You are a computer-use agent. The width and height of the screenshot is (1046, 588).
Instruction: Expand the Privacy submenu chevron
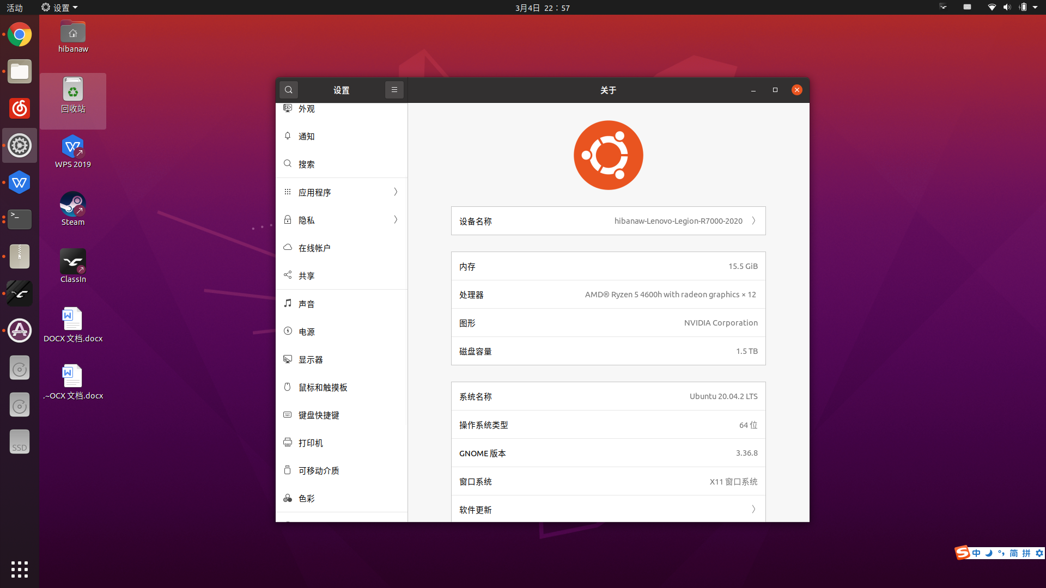pyautogui.click(x=396, y=220)
